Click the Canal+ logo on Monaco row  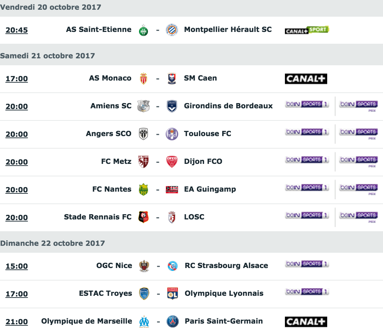[306, 78]
